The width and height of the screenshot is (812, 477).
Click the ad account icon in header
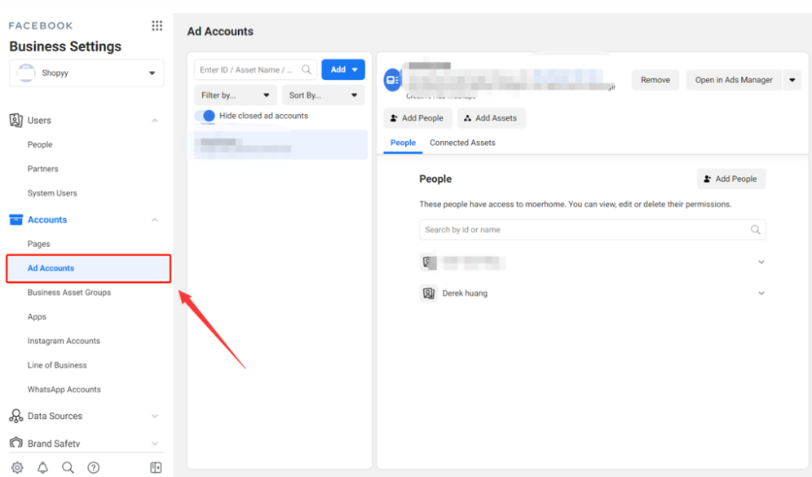[x=392, y=80]
